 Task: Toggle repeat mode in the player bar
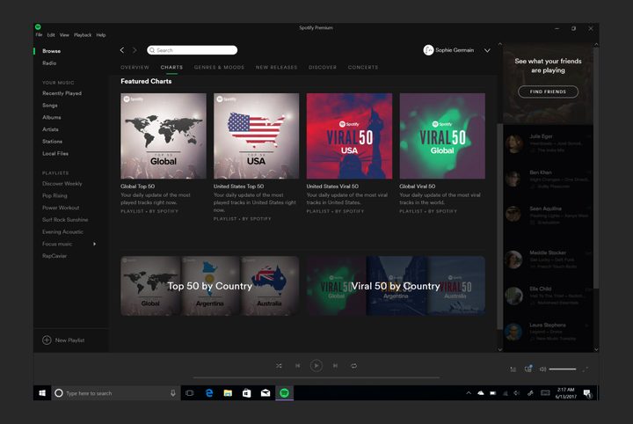pyautogui.click(x=353, y=365)
